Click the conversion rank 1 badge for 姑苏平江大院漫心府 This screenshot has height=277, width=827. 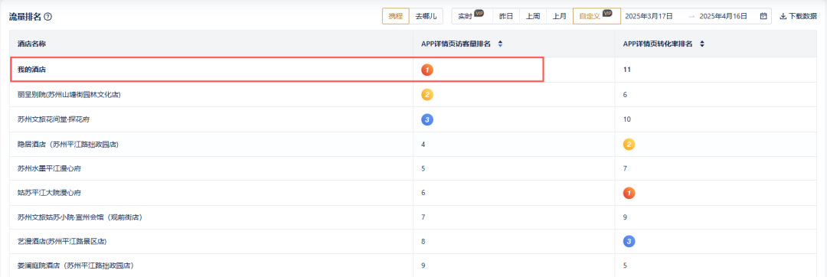point(629,194)
